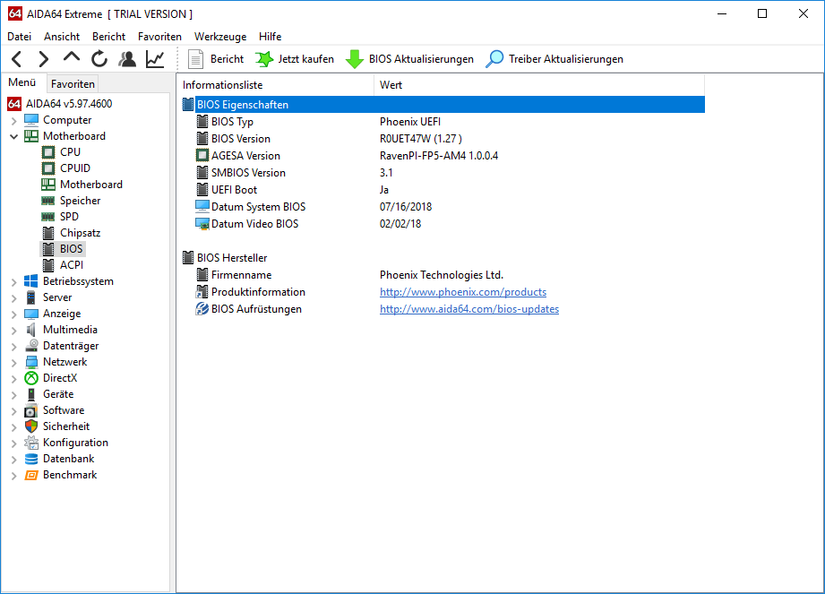
Task: Expand the Datenträger tree node
Action: tap(13, 346)
